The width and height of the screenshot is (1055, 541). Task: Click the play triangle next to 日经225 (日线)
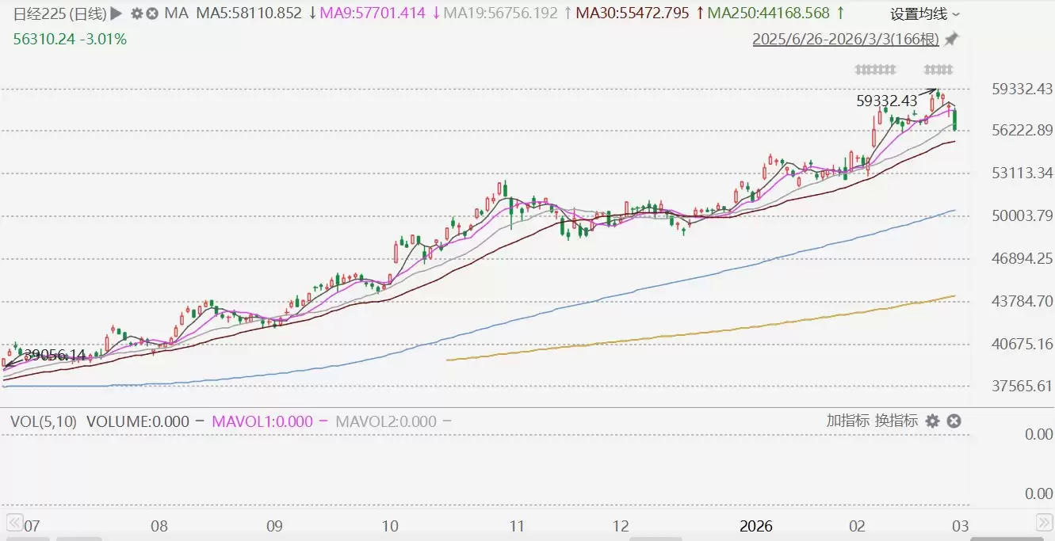pyautogui.click(x=116, y=13)
